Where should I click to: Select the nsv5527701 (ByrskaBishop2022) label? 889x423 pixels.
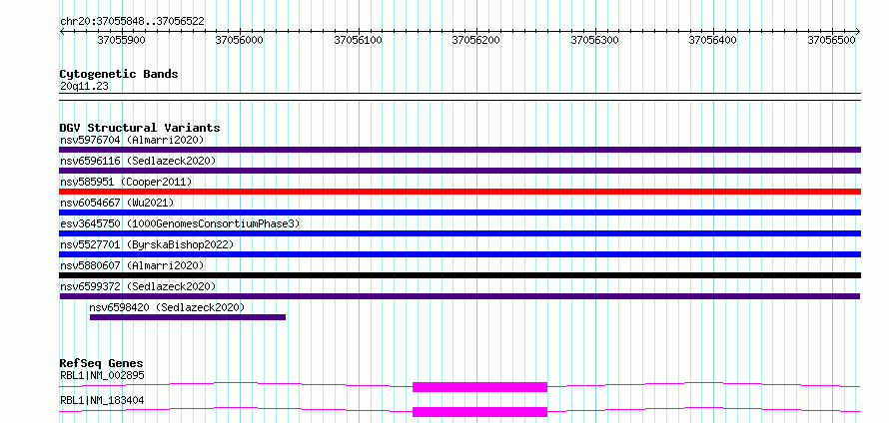(147, 244)
